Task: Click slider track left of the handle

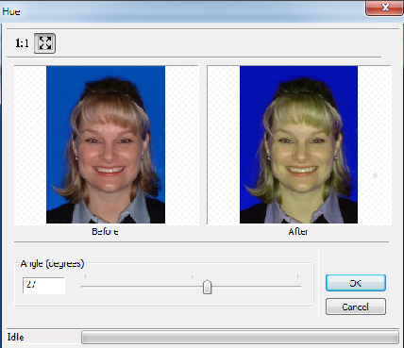Action: tap(142, 287)
